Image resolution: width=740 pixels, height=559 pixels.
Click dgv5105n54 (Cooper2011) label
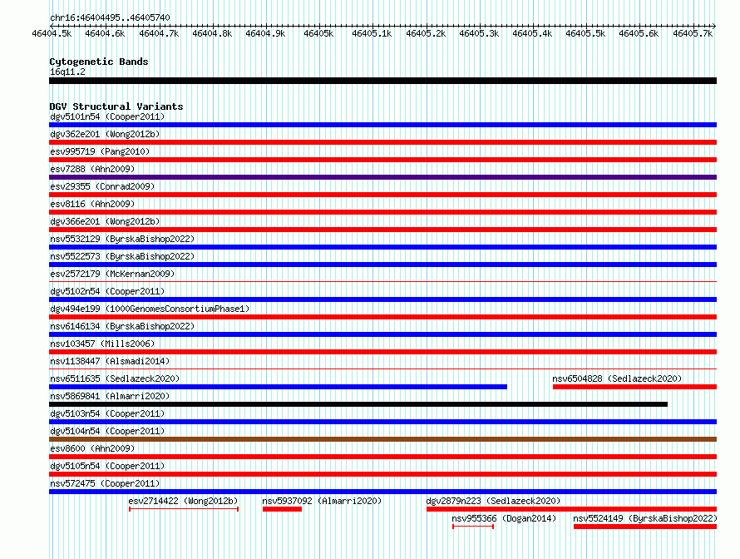(107, 466)
